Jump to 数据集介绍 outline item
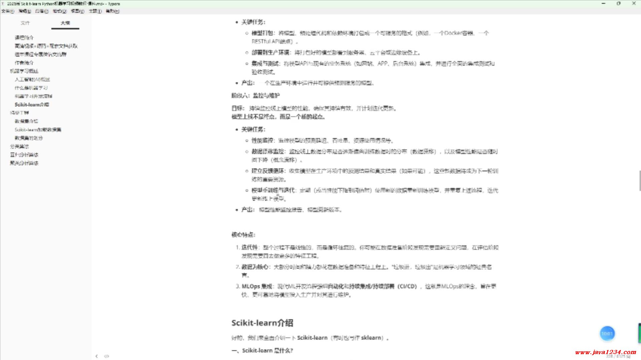Viewport: 641px width, 360px height. coord(26,121)
